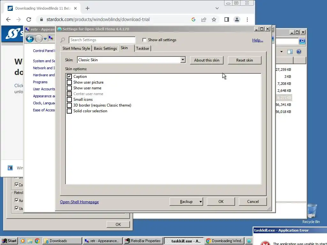
Task: Open the Open-Shell Homepage link
Action: pos(80,202)
